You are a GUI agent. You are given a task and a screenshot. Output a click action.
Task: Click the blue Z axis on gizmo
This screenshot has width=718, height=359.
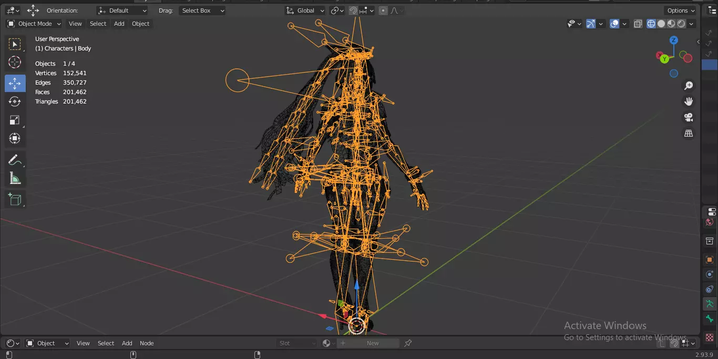pos(674,40)
